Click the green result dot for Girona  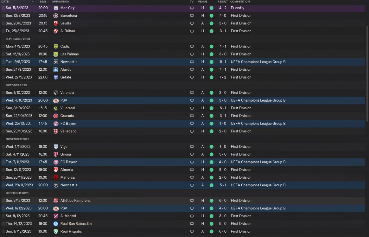211,154
